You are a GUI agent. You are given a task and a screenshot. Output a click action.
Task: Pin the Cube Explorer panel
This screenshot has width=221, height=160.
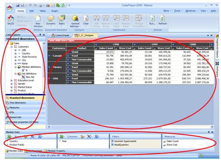(x=40, y=35)
